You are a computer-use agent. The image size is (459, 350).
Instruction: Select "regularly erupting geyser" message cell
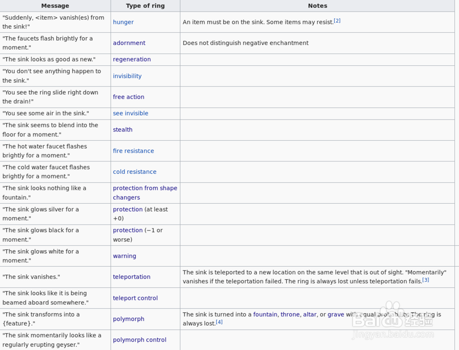coord(56,340)
